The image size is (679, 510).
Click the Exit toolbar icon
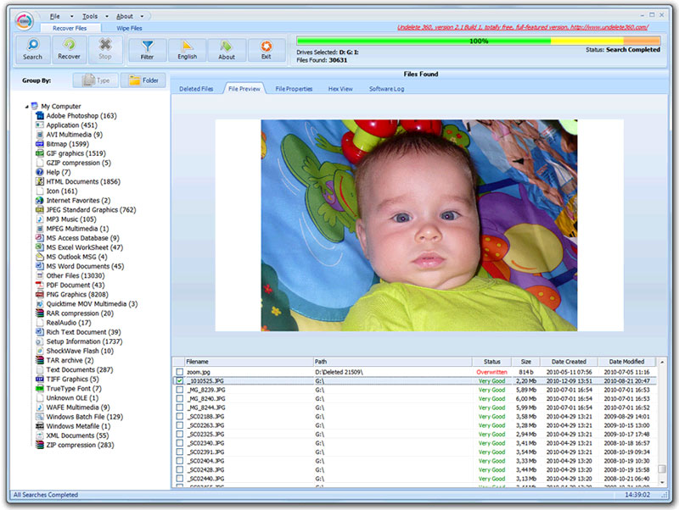click(266, 45)
